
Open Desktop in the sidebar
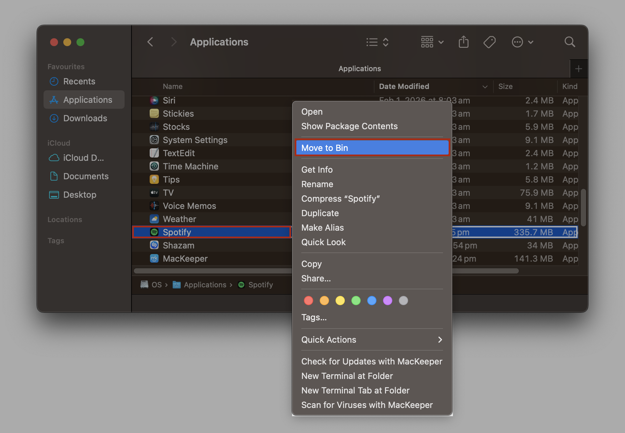[x=84, y=195]
